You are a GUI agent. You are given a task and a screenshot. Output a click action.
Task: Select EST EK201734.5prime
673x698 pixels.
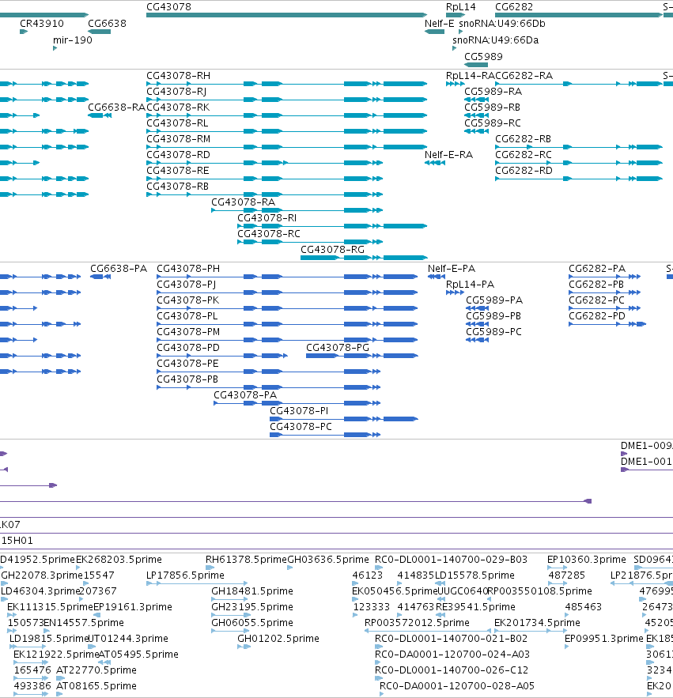pyautogui.click(x=538, y=623)
